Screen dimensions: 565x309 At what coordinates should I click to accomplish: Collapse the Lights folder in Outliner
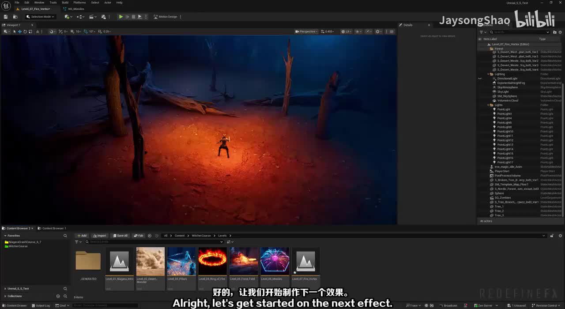click(x=488, y=105)
